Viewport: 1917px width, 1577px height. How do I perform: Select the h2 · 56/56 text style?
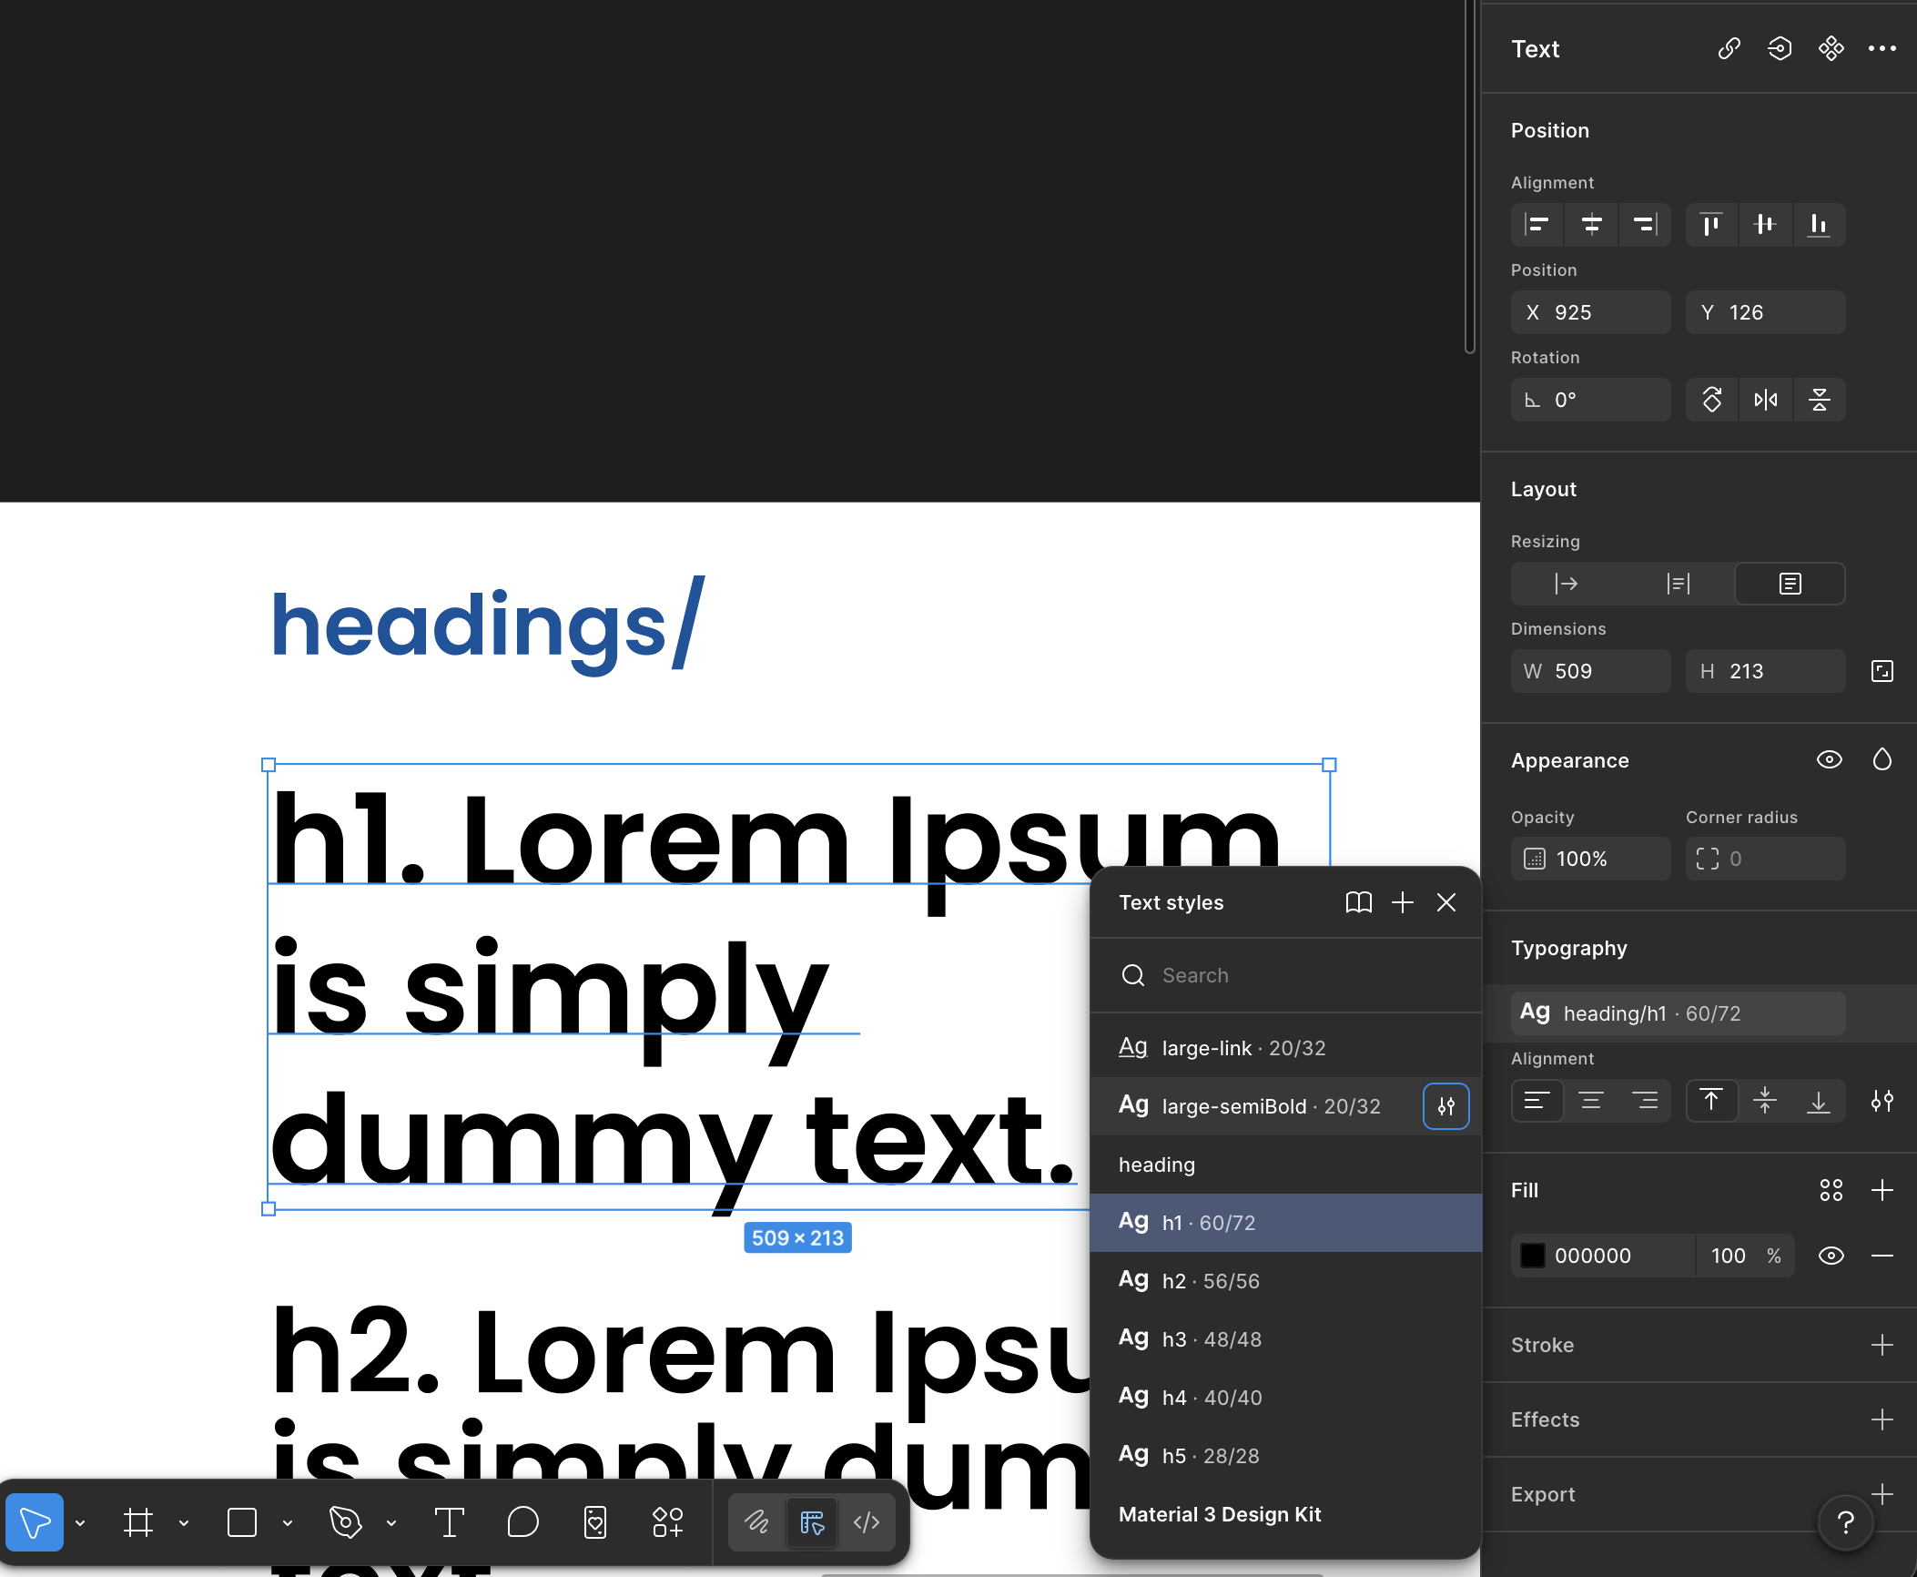point(1209,1280)
